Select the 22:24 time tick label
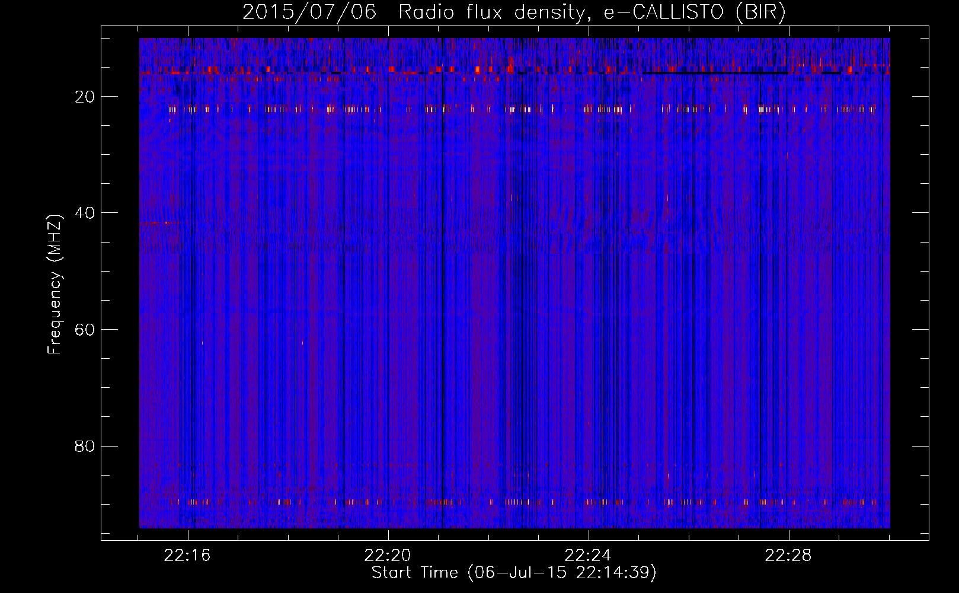959x593 pixels. pyautogui.click(x=589, y=556)
